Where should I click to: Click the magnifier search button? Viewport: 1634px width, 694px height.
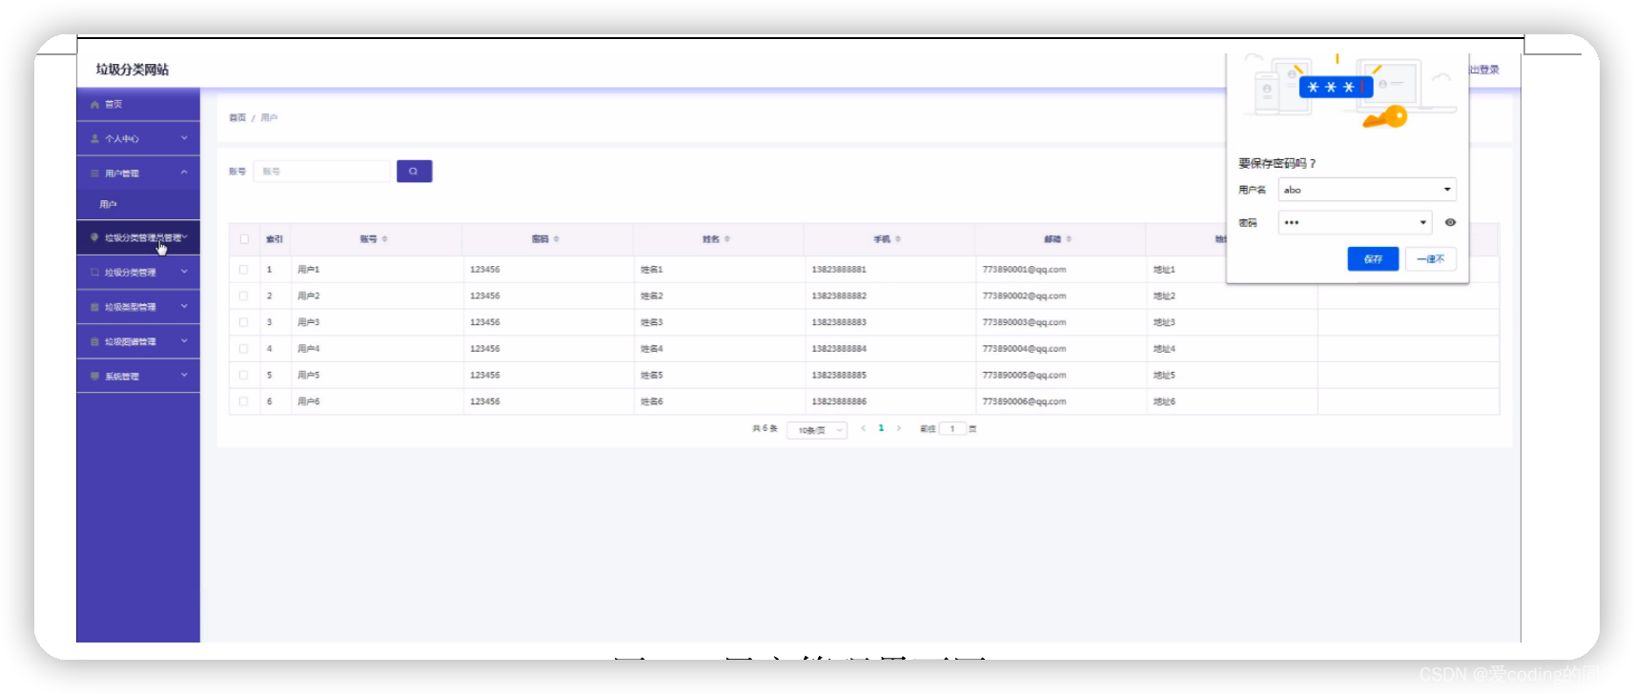(414, 172)
